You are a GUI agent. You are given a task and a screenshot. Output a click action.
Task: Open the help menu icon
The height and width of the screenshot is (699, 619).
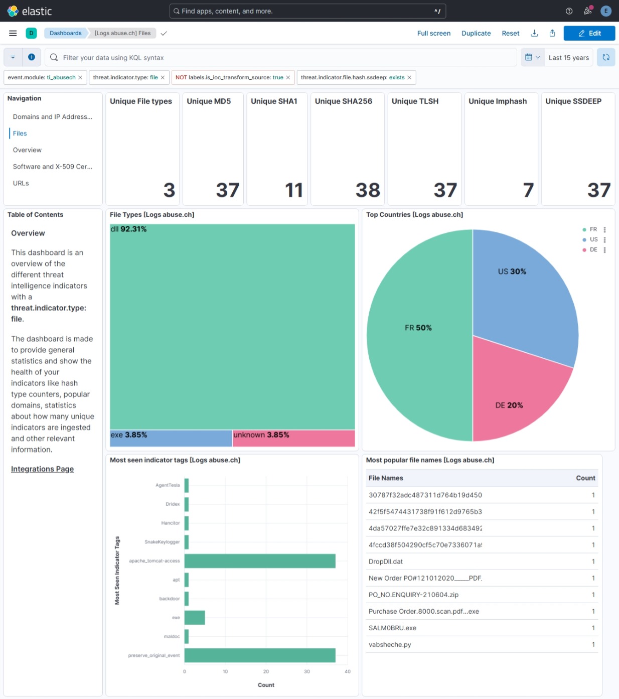point(568,11)
